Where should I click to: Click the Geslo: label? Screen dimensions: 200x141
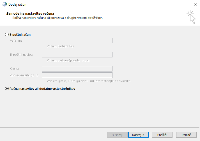[15, 69]
